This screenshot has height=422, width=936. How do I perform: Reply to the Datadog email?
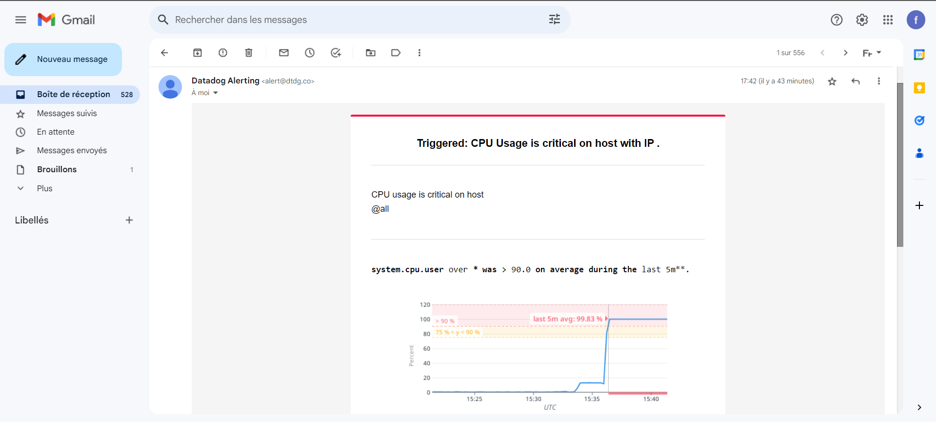pos(856,81)
